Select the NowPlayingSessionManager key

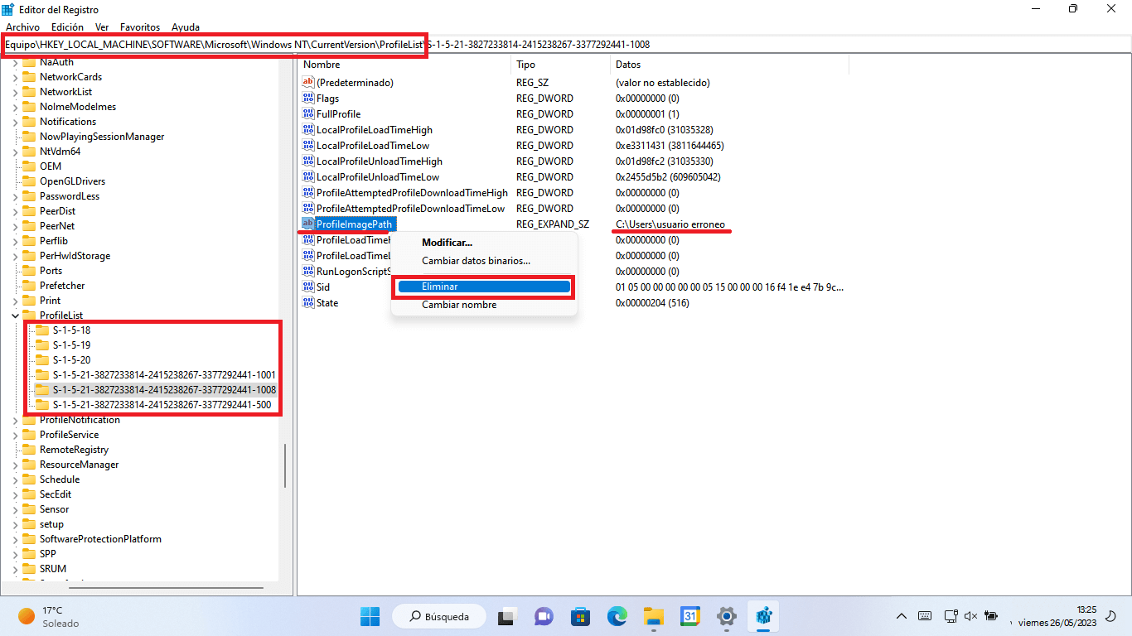click(102, 137)
